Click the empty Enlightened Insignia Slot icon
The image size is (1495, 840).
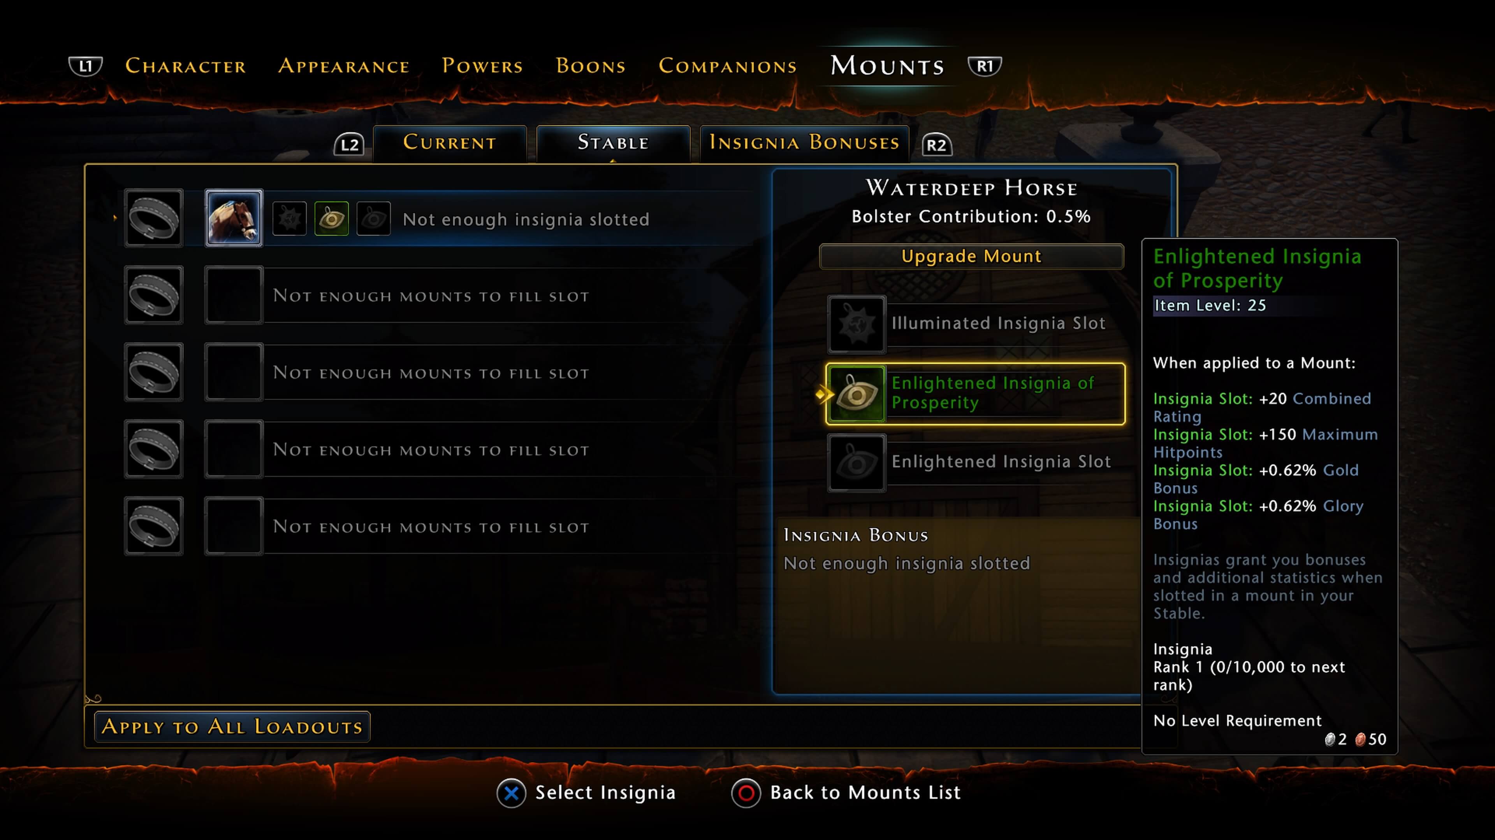[x=857, y=463]
